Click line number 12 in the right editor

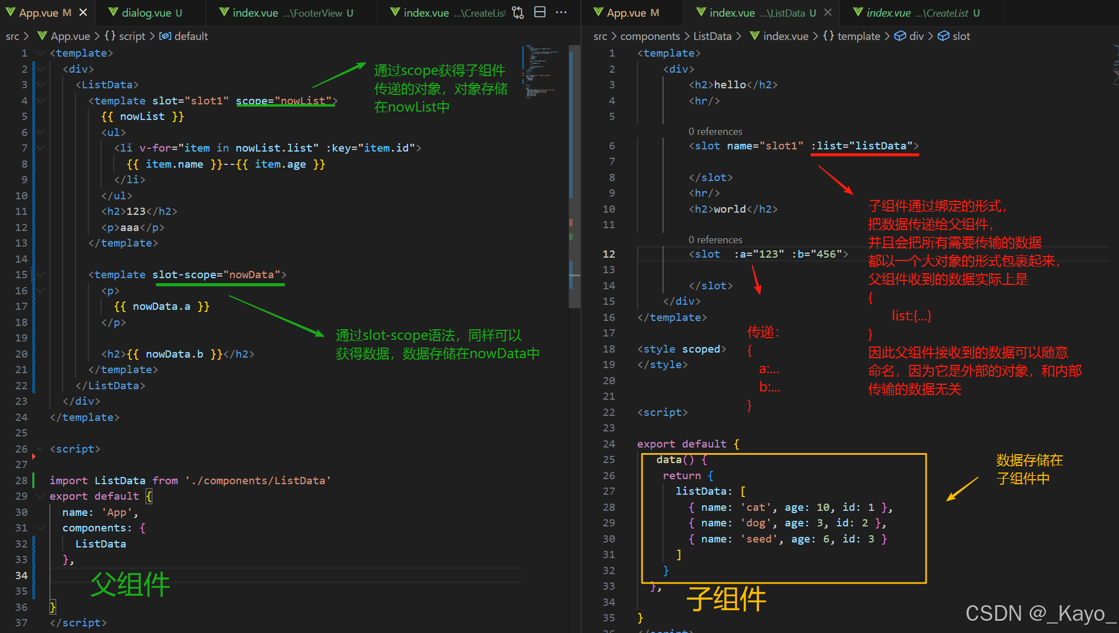pos(609,254)
